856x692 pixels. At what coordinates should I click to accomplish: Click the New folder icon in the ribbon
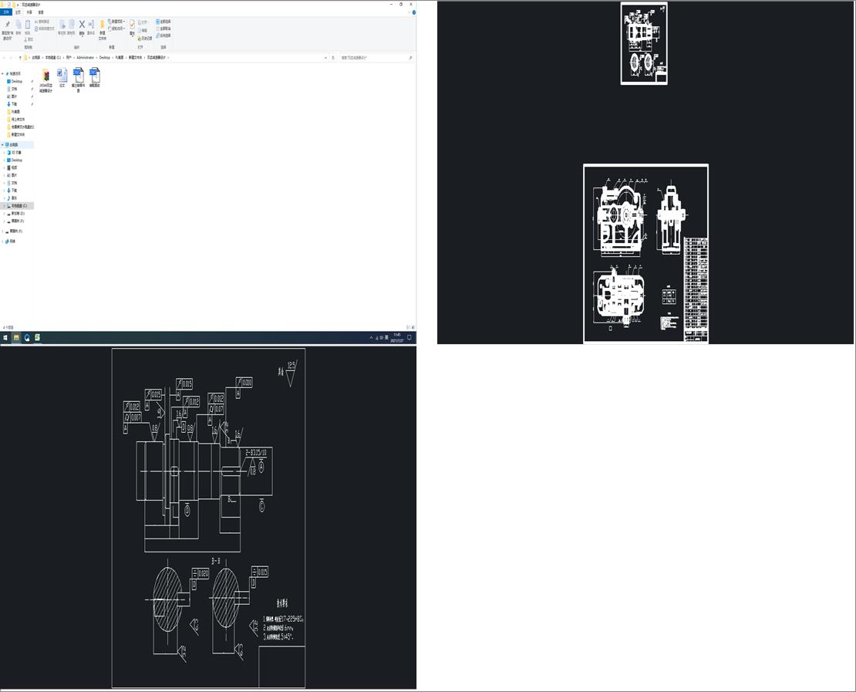coord(102,30)
